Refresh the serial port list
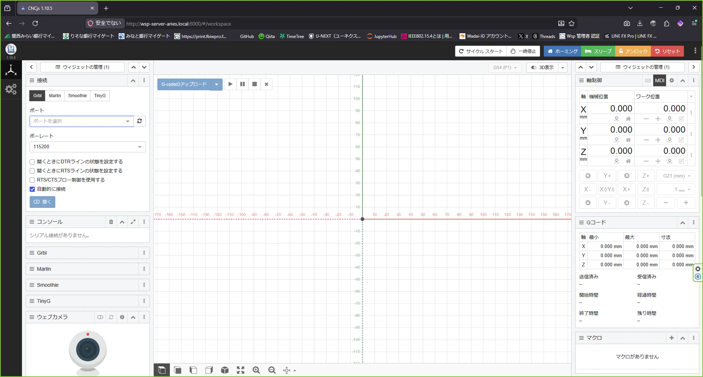Image resolution: width=703 pixels, height=377 pixels. pyautogui.click(x=140, y=121)
